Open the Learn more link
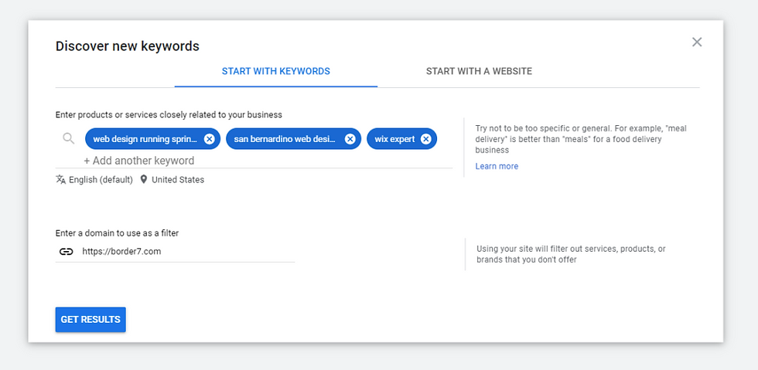The height and width of the screenshot is (370, 758). [497, 166]
